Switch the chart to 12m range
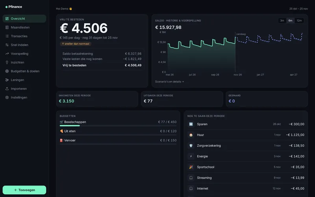The width and height of the screenshot is (315, 197). [x=299, y=20]
